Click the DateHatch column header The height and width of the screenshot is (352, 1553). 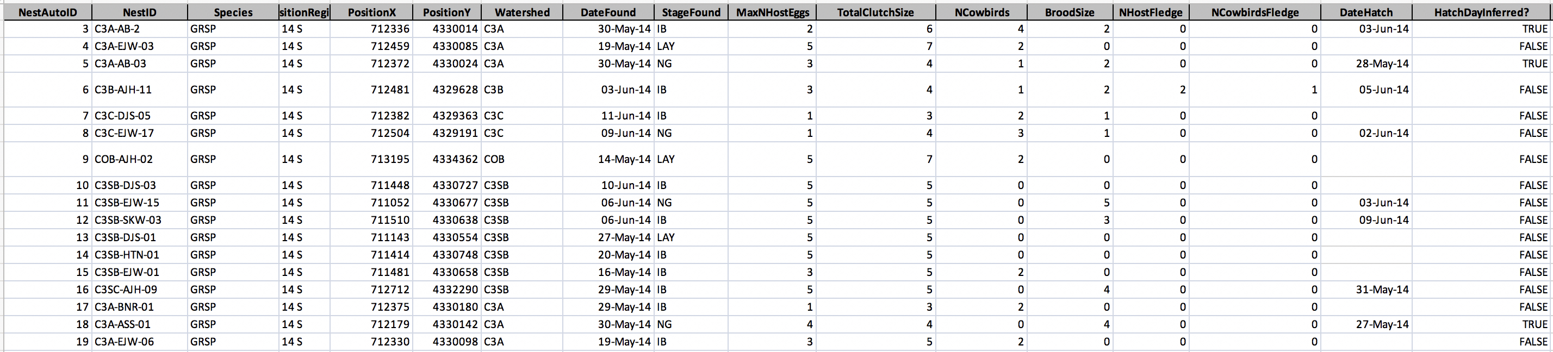(x=1365, y=12)
